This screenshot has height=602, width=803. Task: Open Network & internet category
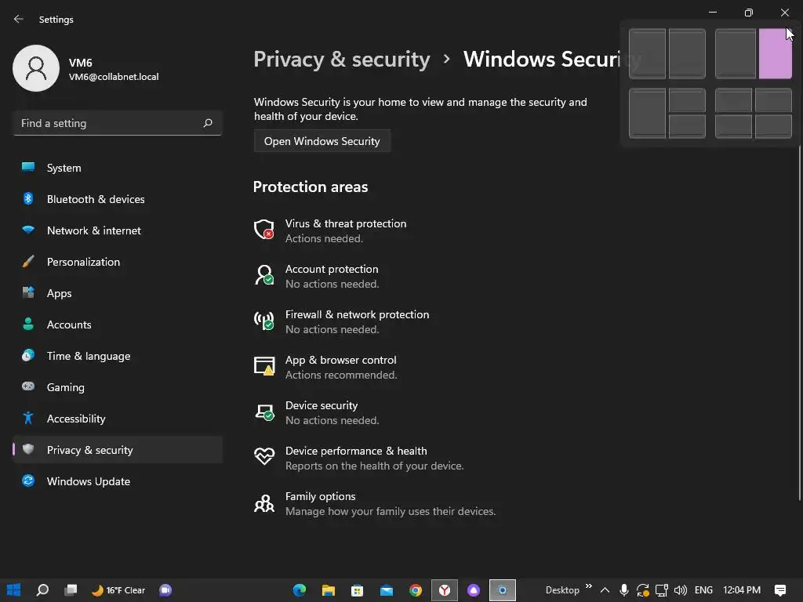coord(118,230)
